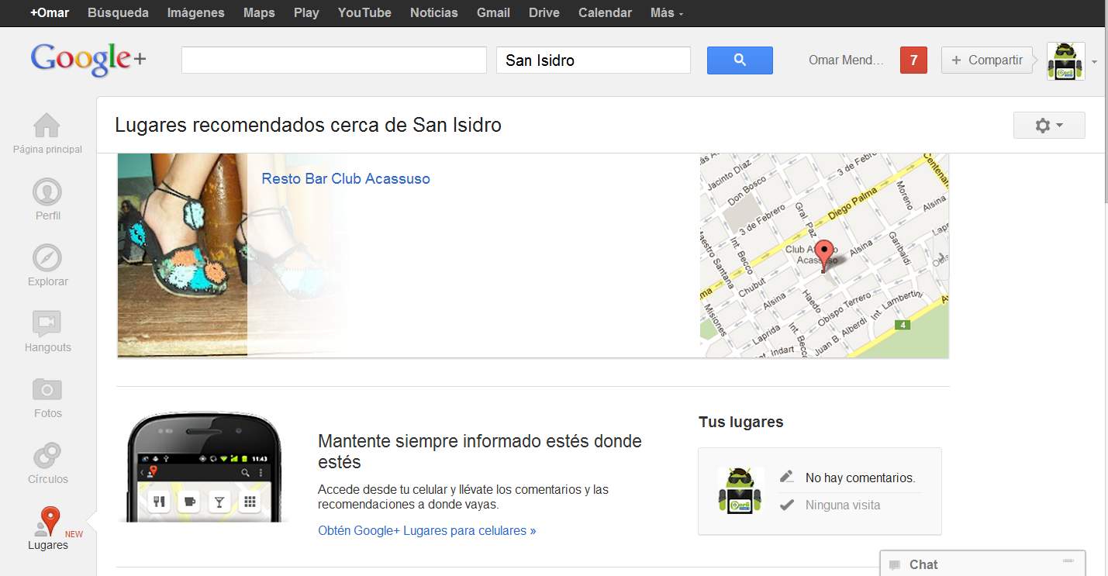Open +Omar in the top bar
Viewport: 1108px width, 576px height.
click(x=50, y=13)
